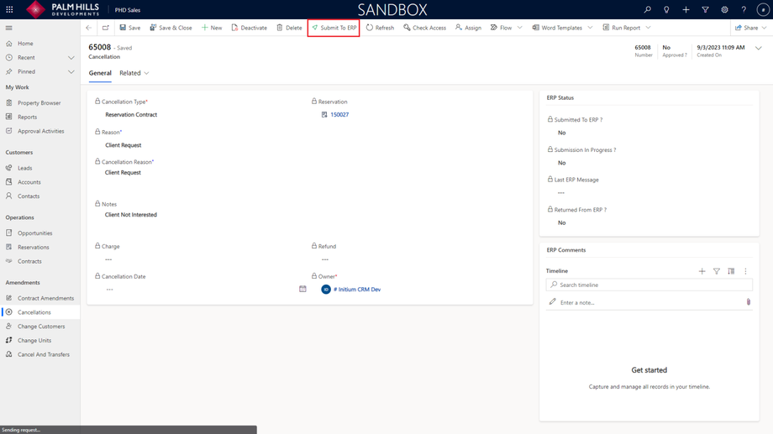Add a timeline record with plus icon
This screenshot has width=773, height=434.
coord(702,271)
